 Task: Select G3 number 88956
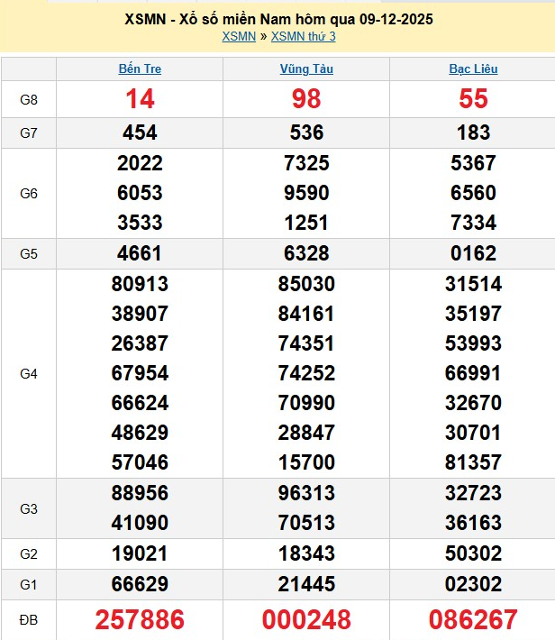140,493
